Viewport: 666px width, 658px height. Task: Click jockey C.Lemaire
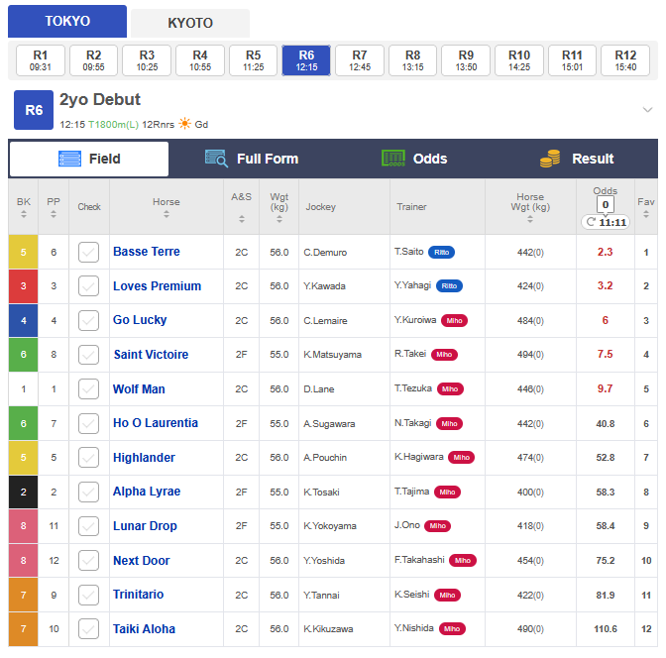[x=325, y=321]
